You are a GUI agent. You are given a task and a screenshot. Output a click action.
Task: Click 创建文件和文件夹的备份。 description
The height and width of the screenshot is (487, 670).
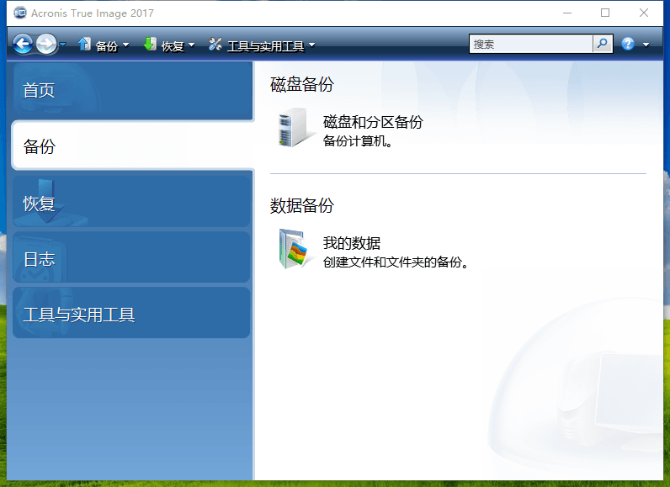tap(396, 262)
